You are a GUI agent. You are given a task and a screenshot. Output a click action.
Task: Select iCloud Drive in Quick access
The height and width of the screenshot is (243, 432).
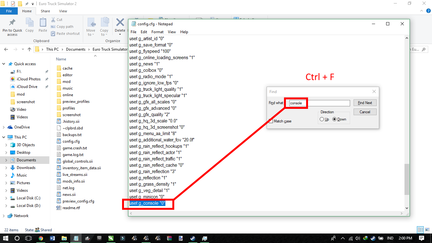tap(27, 87)
